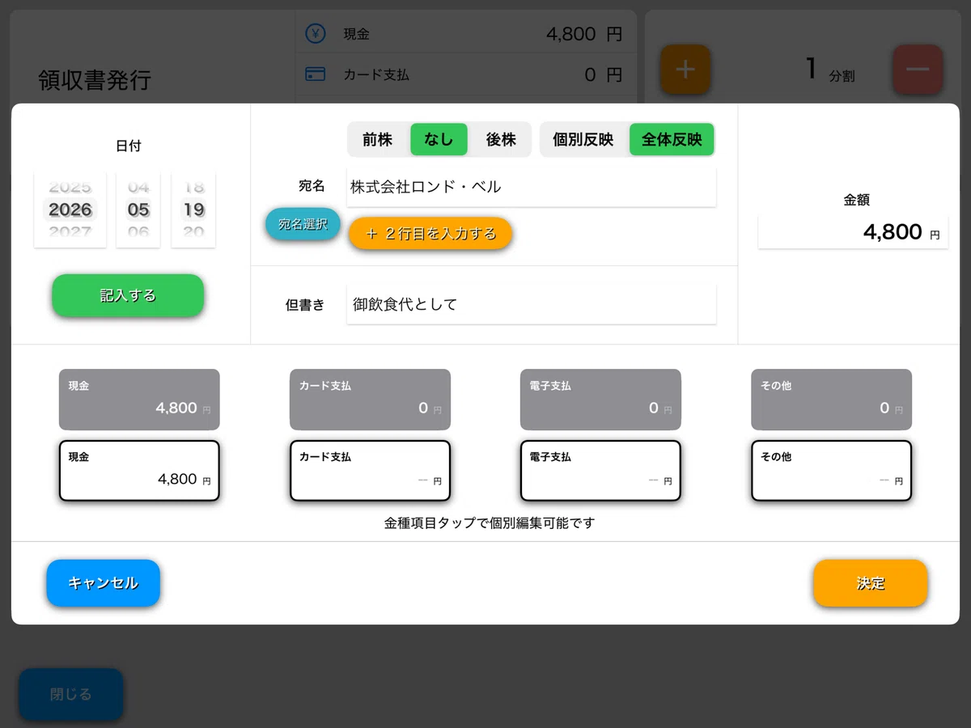Tap editable white 電子支払 card
971x728 pixels.
pos(600,471)
